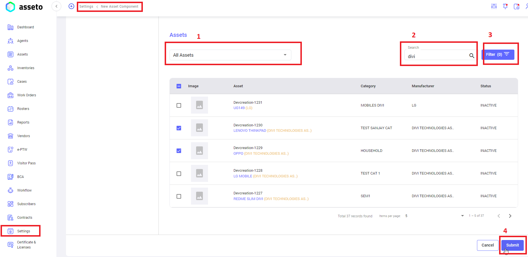Open the items per page dropdown
Screen dimensions: 528x257
coord(463,216)
